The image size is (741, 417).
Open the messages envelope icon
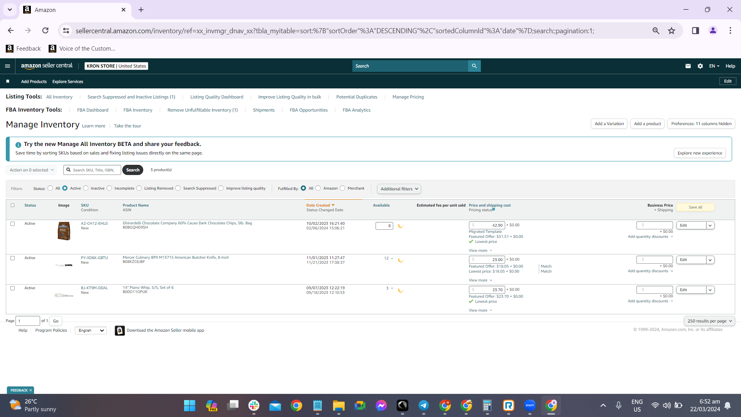(x=688, y=66)
